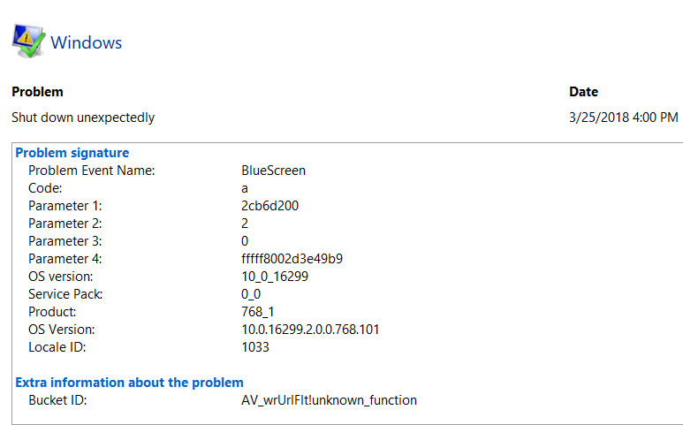The image size is (683, 425).
Task: Click the Windows title text
Action: pos(87,42)
